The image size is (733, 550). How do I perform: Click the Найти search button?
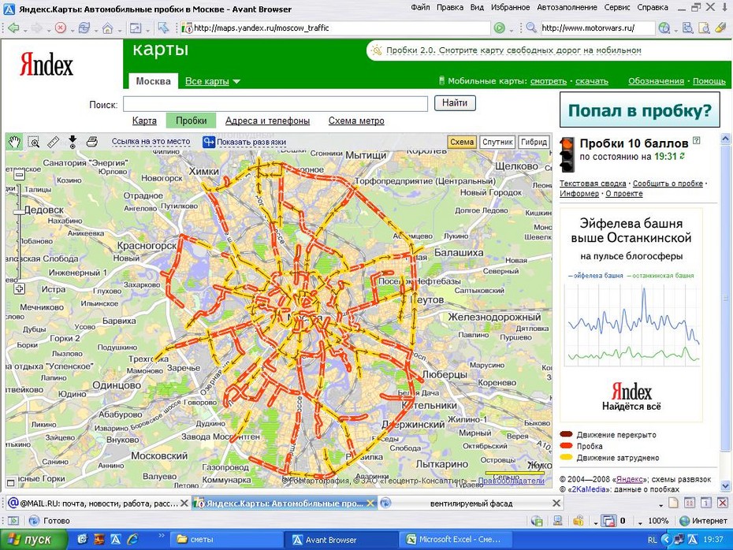tap(455, 102)
